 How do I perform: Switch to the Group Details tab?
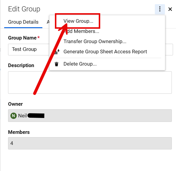tap(23, 22)
